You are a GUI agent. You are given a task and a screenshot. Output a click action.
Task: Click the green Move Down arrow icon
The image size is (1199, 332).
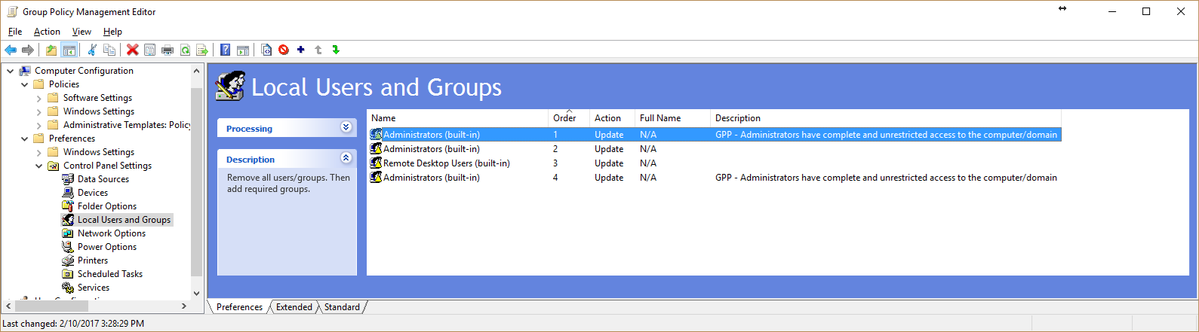click(x=336, y=50)
